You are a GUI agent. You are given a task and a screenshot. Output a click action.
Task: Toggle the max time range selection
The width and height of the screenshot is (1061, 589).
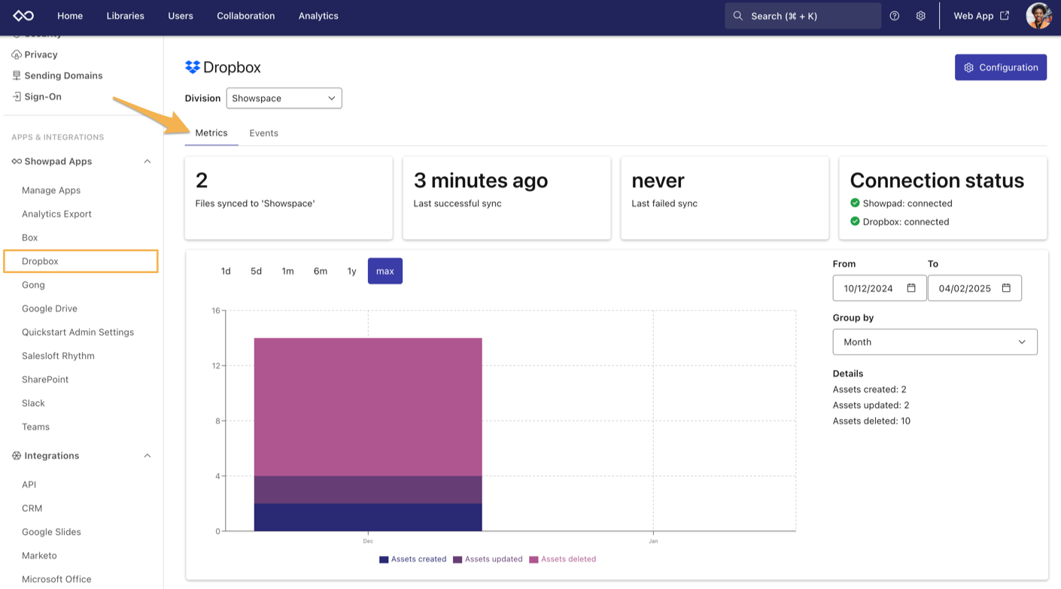[385, 271]
